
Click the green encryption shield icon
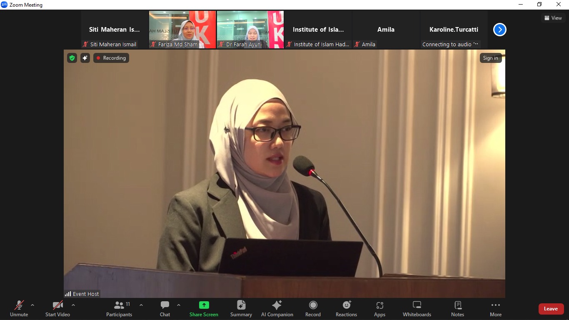(x=72, y=58)
